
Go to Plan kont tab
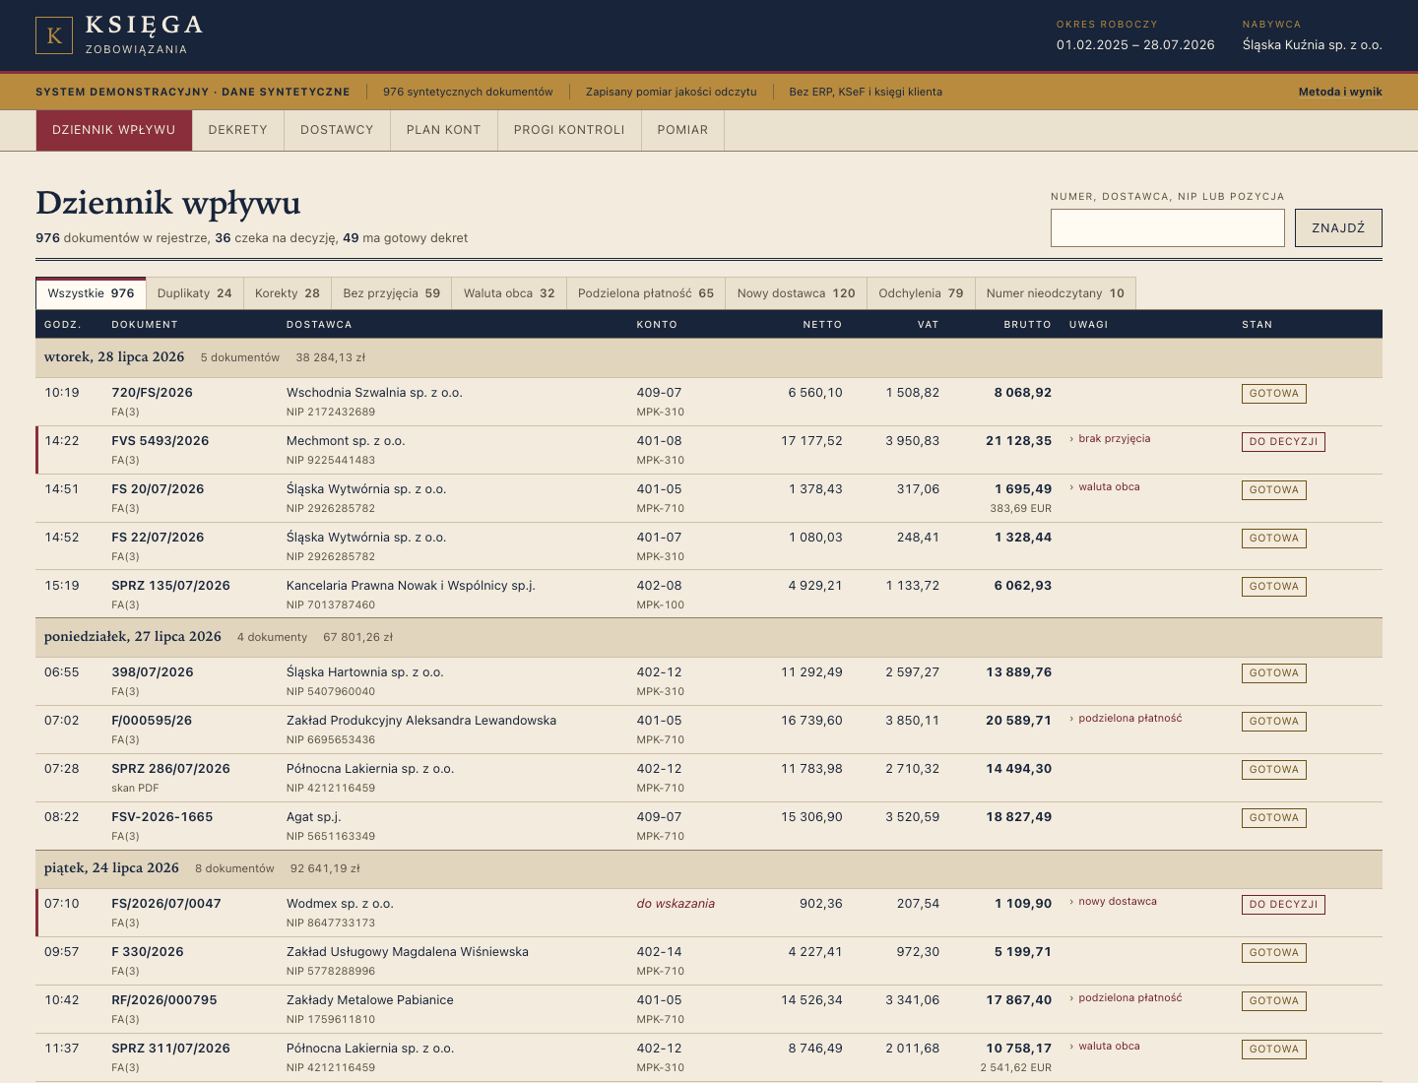pos(444,130)
